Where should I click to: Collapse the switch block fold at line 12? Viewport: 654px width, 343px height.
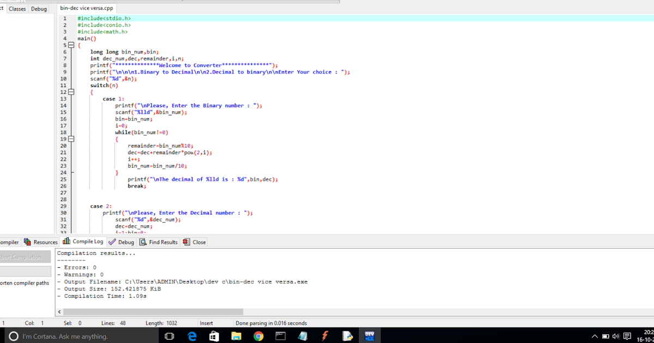click(x=71, y=92)
